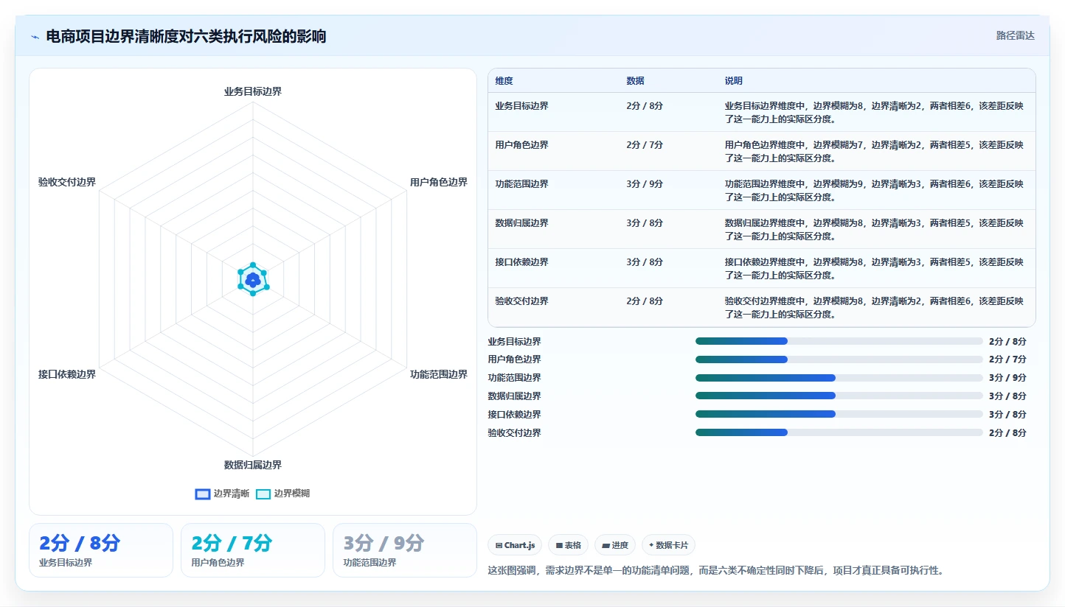
Task: Click the 3分 / 9分 progress value label
Action: (1007, 378)
